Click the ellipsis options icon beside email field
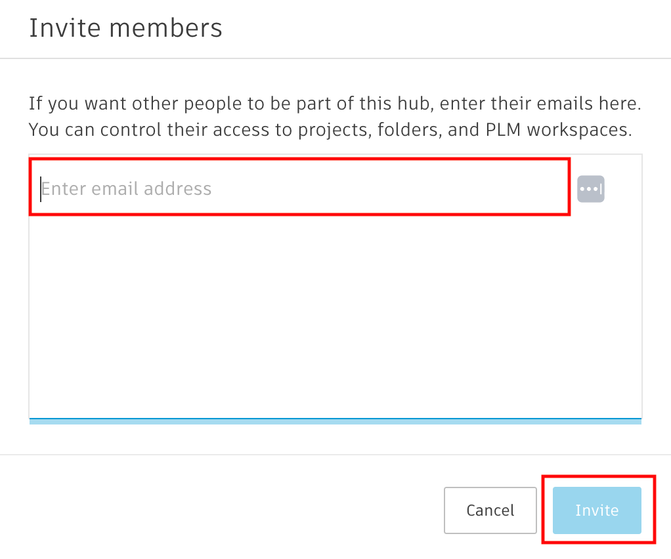Screen dimensions: 671x559 pos(590,188)
